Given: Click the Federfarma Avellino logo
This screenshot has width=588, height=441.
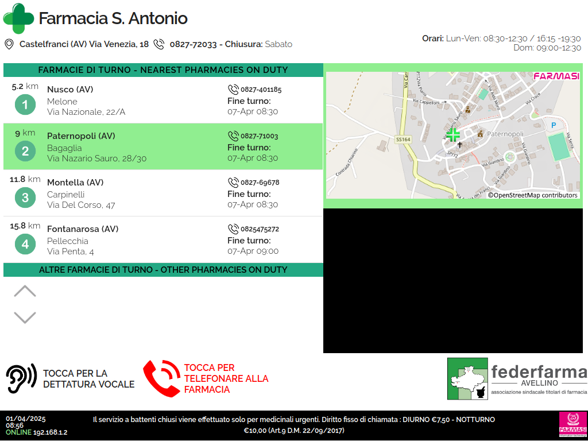Looking at the screenshot, I should pyautogui.click(x=517, y=378).
